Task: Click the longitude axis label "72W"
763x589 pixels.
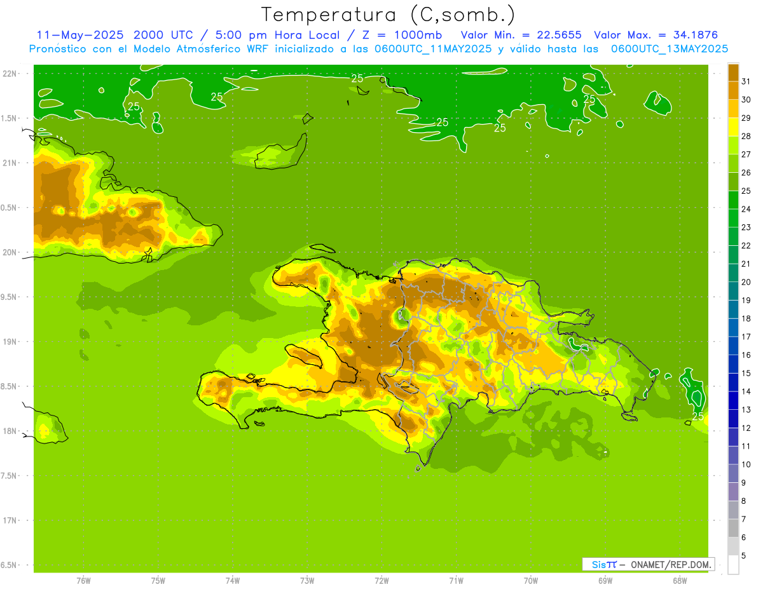Action: pos(381,581)
